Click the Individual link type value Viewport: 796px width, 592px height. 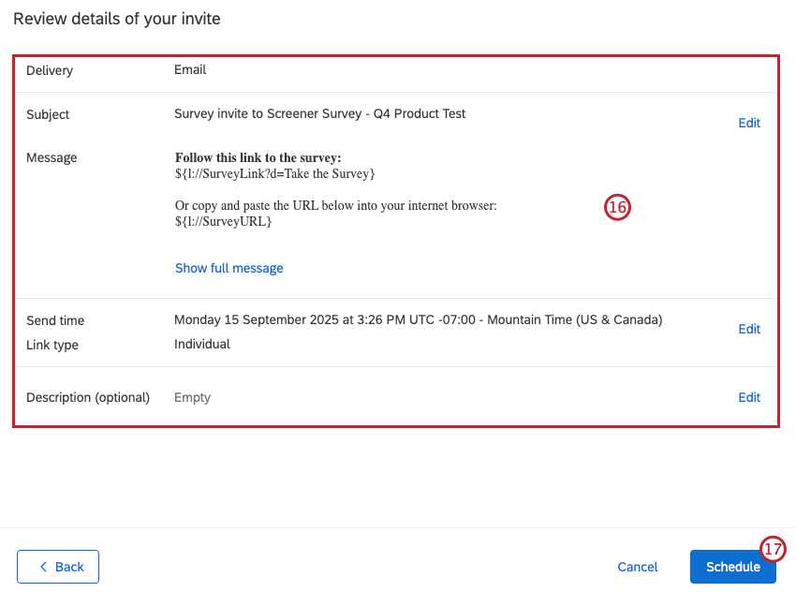[x=201, y=344]
